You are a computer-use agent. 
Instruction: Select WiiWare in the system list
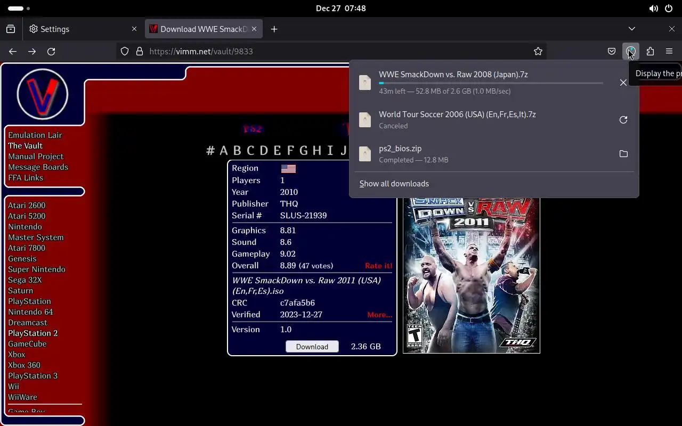(x=22, y=397)
